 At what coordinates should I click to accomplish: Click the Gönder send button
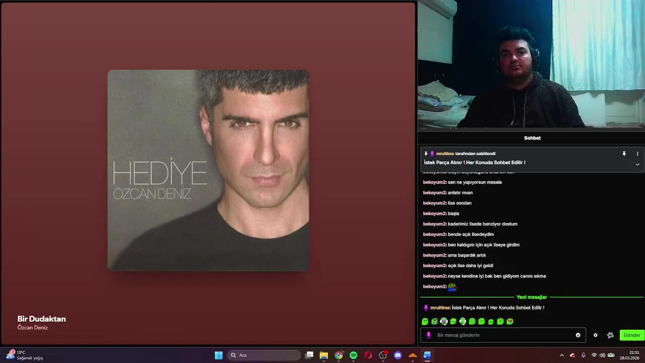[632, 335]
